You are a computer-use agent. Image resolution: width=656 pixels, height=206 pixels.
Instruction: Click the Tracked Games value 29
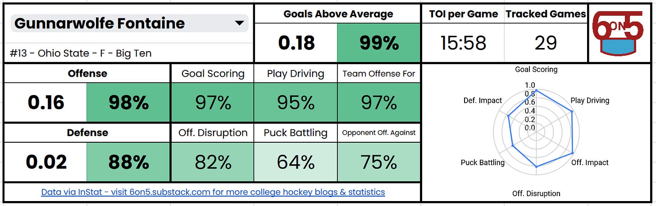tap(546, 43)
